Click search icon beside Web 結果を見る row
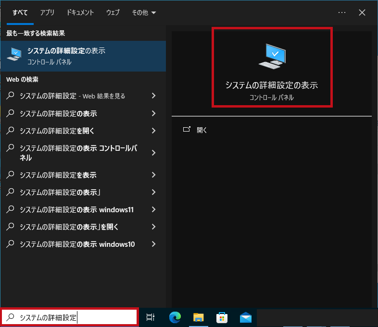 (10, 96)
